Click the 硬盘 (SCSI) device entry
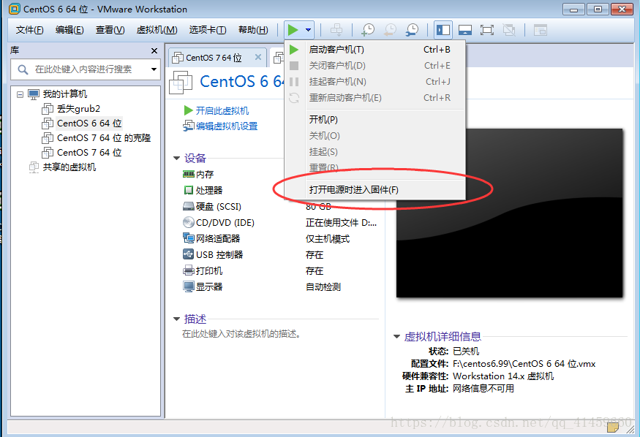 pyautogui.click(x=212, y=207)
